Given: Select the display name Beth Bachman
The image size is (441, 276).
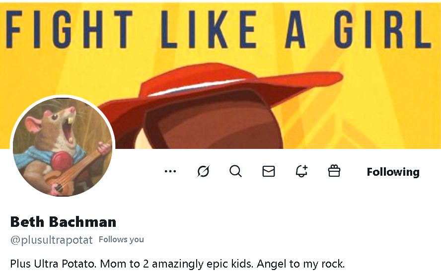Looking at the screenshot, I should tap(63, 221).
